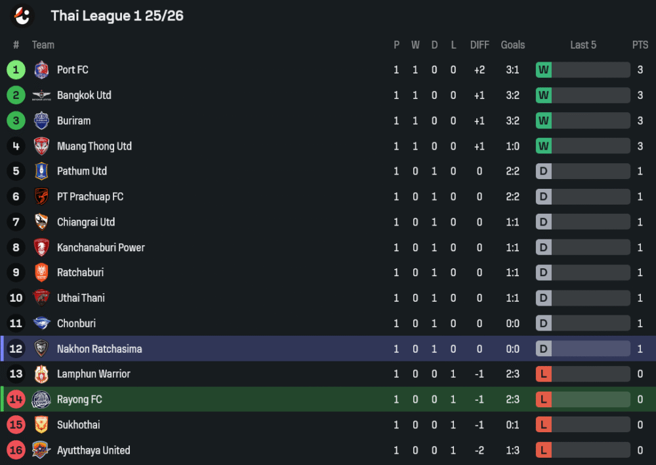Image resolution: width=656 pixels, height=465 pixels.
Task: Click Sukhothai's red L result badge
Action: [544, 425]
